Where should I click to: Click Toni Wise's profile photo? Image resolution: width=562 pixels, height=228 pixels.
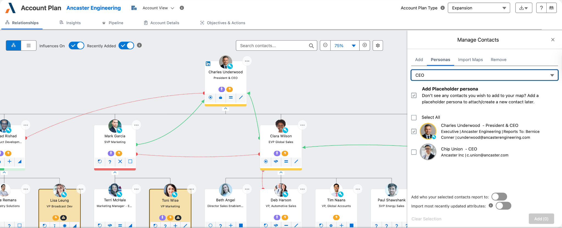click(x=170, y=190)
